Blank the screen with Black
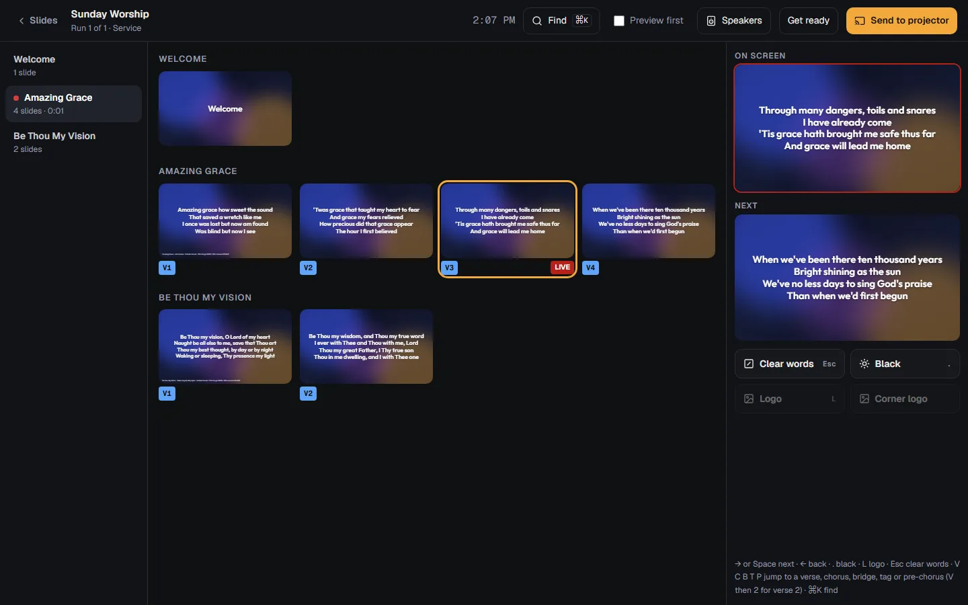This screenshot has height=605, width=968. 905,364
